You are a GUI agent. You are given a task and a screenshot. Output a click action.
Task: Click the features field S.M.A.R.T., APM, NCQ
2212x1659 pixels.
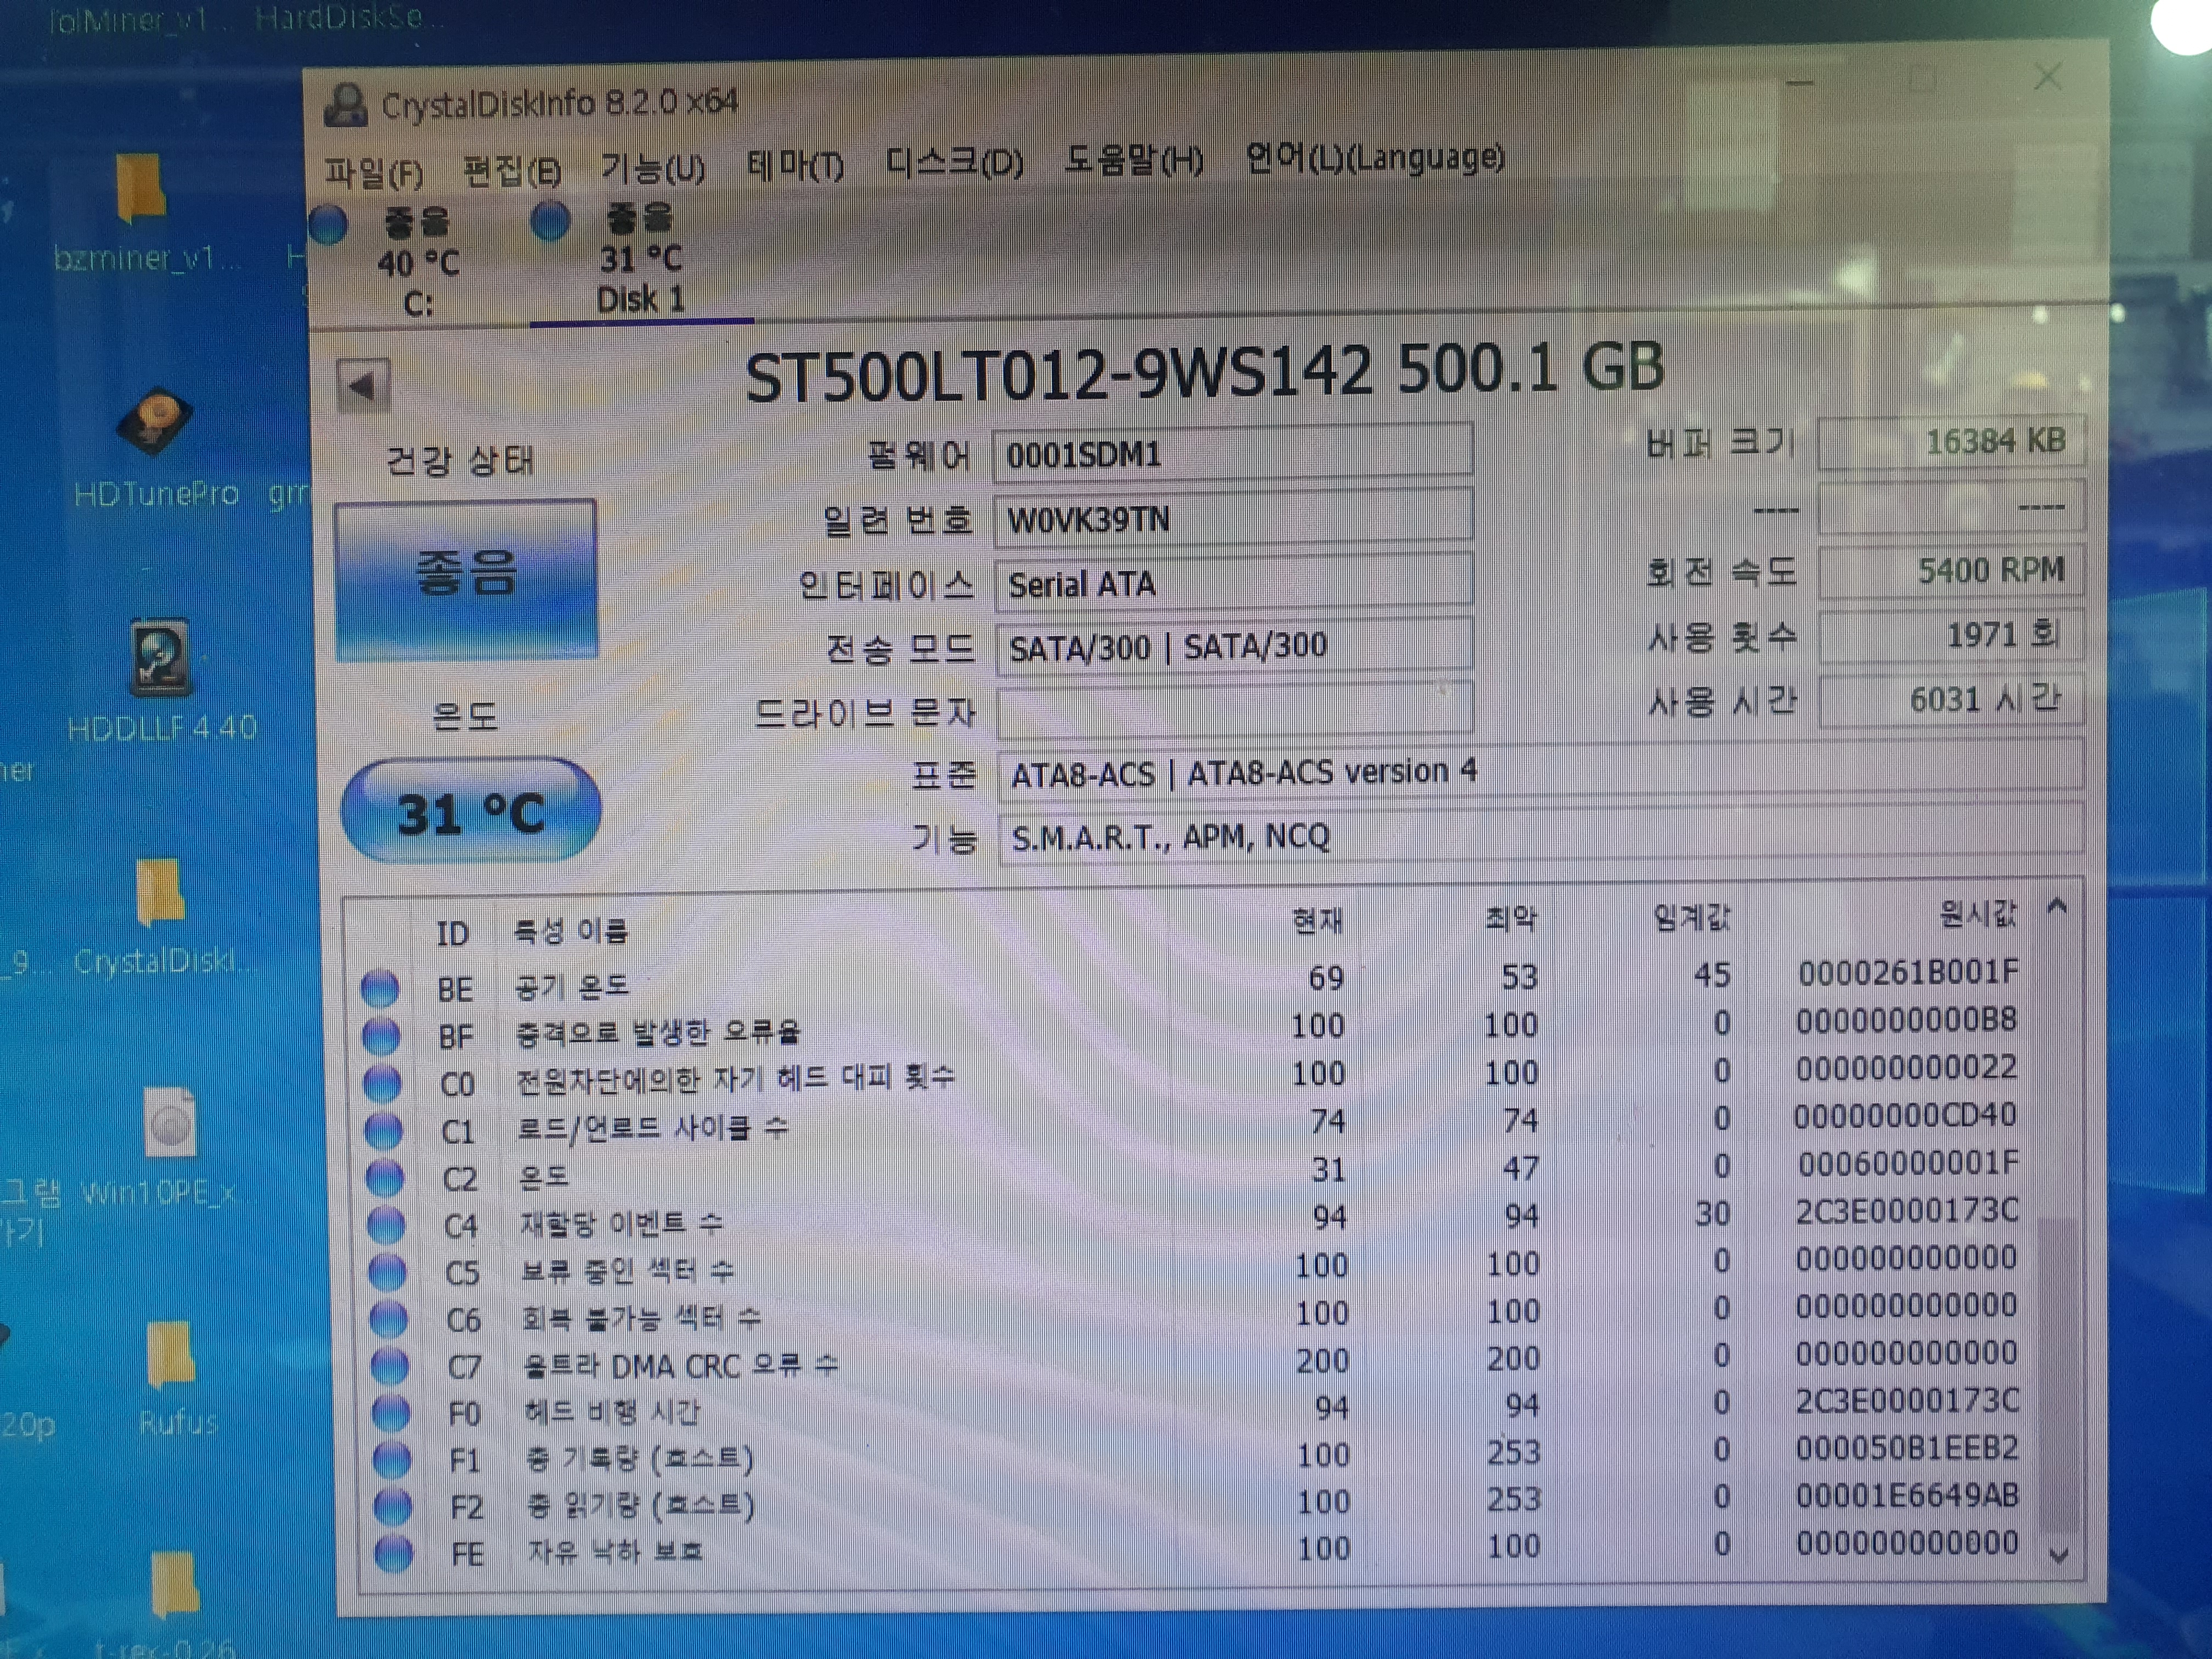tap(1541, 834)
